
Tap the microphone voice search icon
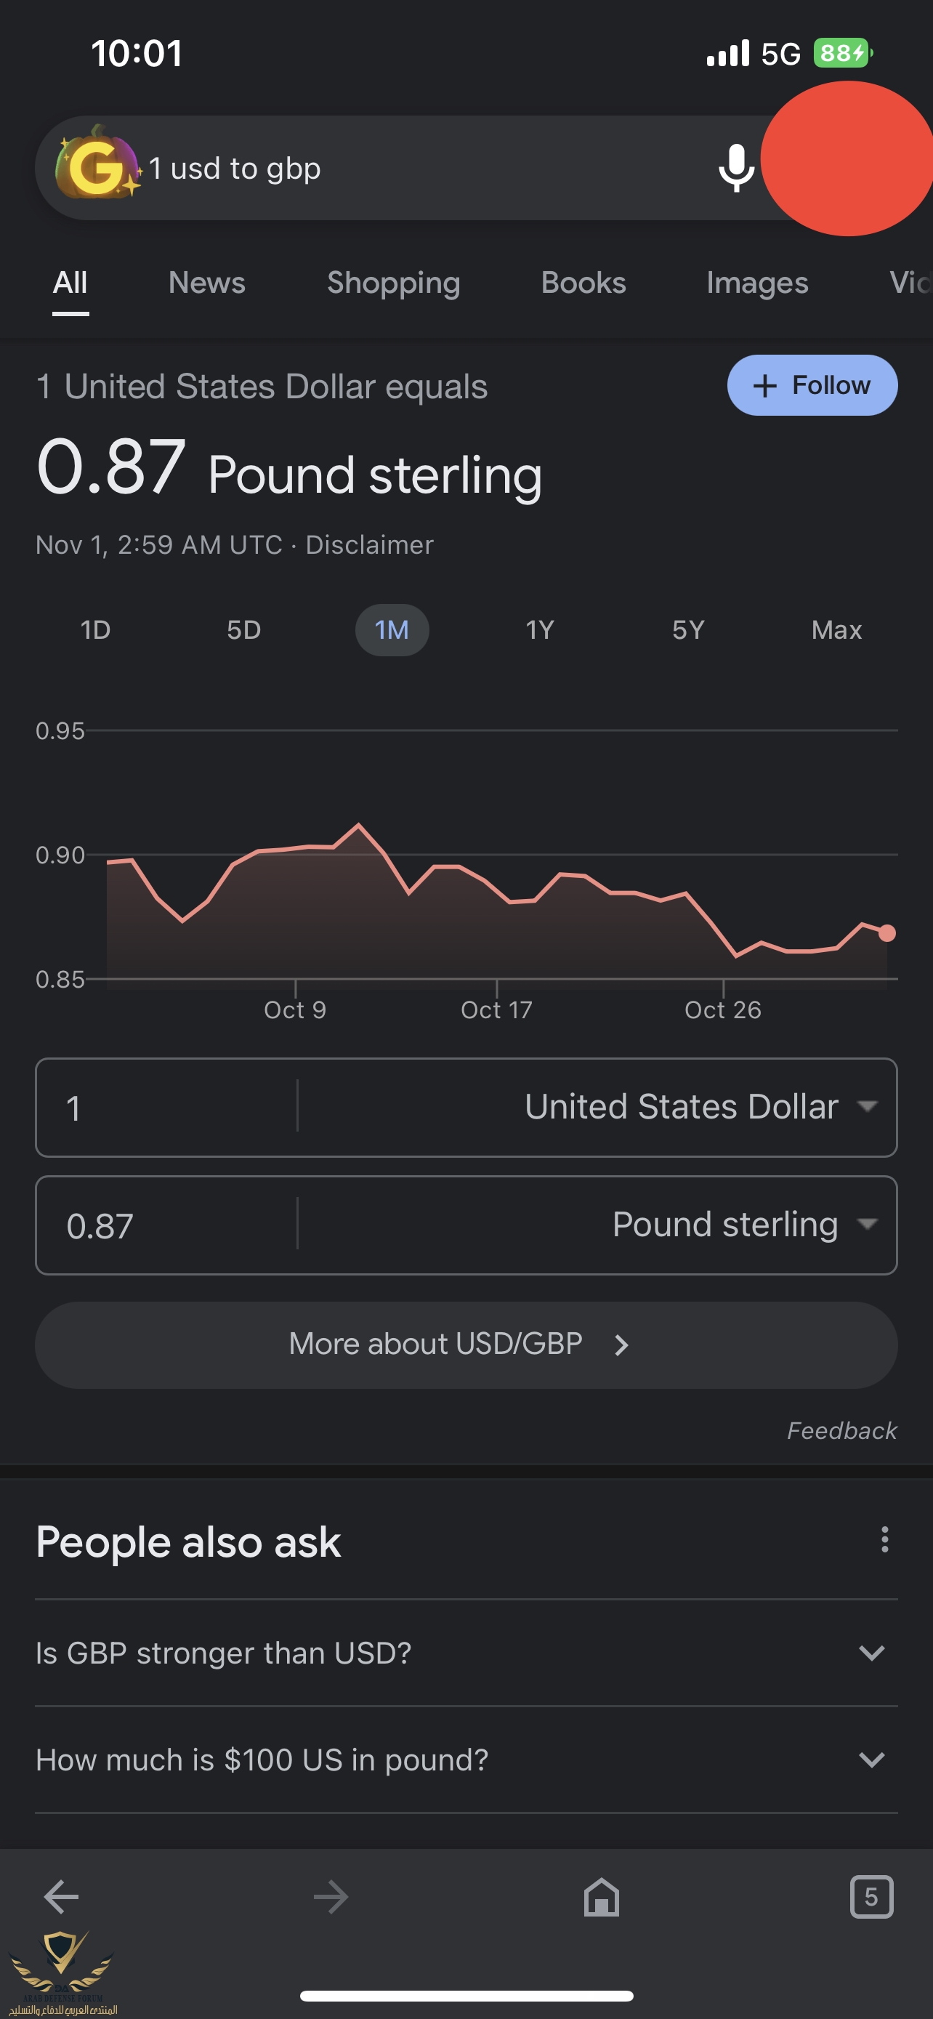pos(735,168)
